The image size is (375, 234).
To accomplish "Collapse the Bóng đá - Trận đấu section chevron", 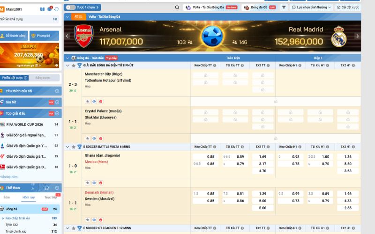I will pos(67,58).
